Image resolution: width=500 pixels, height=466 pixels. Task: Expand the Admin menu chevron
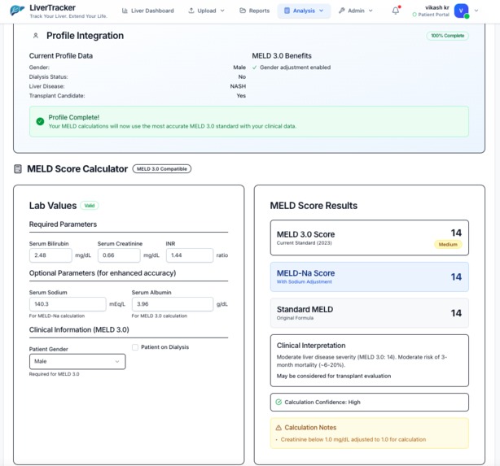pyautogui.click(x=371, y=11)
